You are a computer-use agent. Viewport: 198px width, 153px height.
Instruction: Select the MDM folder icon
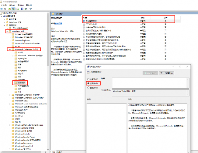tap(13, 46)
